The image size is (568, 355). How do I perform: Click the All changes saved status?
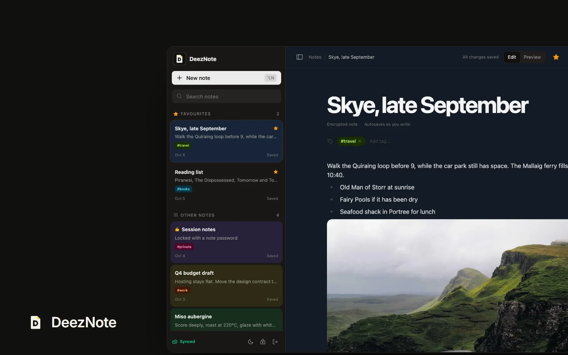point(480,57)
